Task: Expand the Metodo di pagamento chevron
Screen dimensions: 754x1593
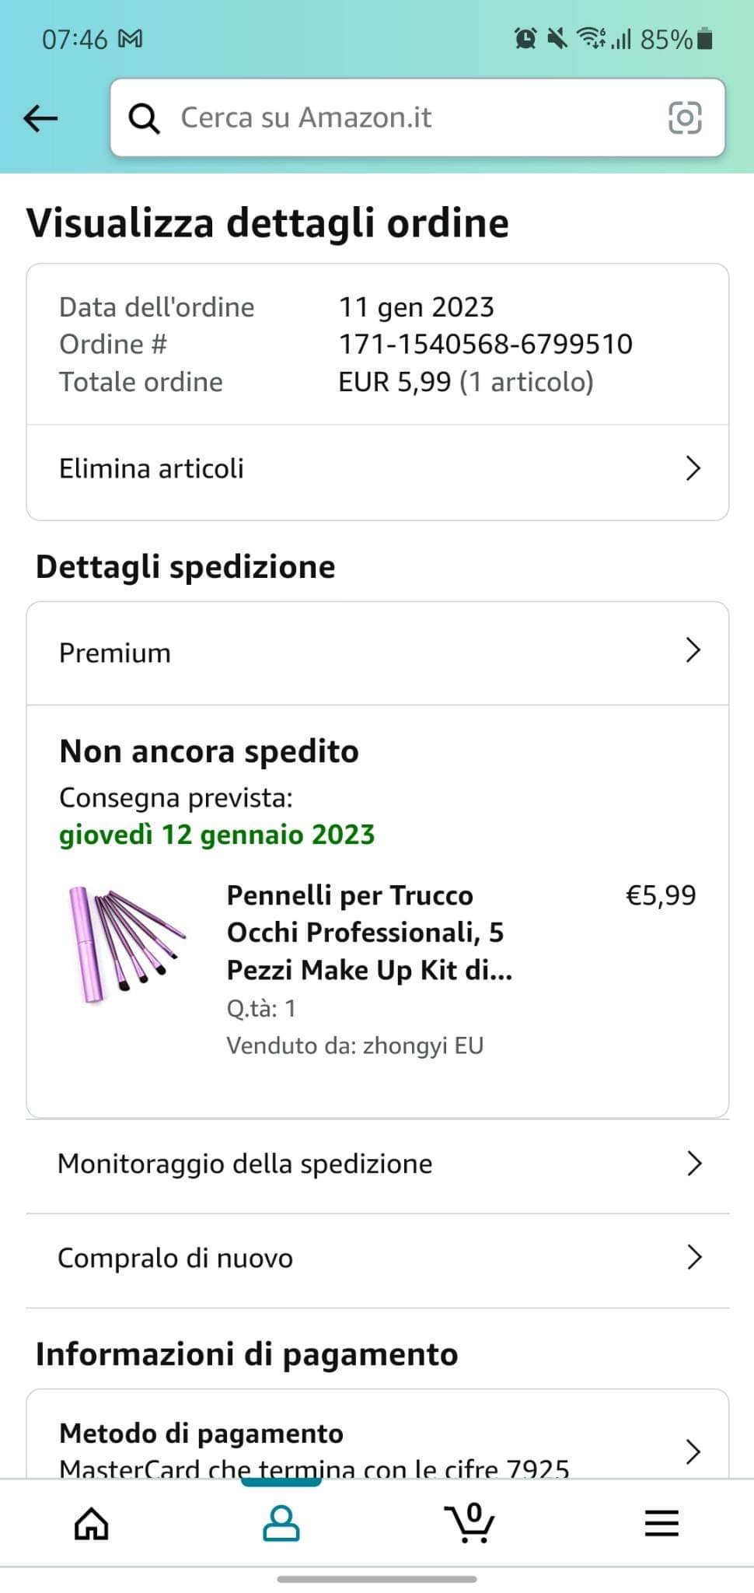Action: (694, 1451)
